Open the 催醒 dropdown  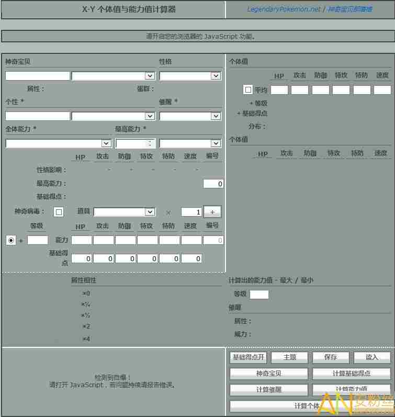pos(190,116)
